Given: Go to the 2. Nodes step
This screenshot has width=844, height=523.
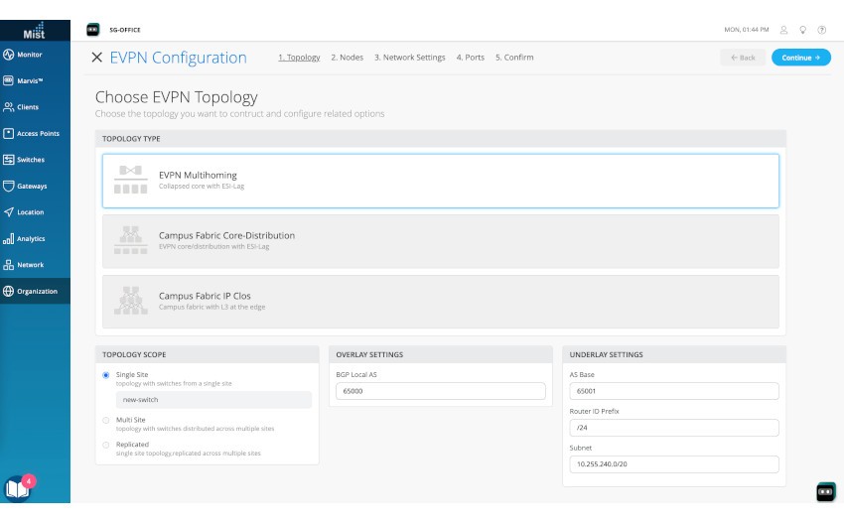Looking at the screenshot, I should (x=347, y=58).
